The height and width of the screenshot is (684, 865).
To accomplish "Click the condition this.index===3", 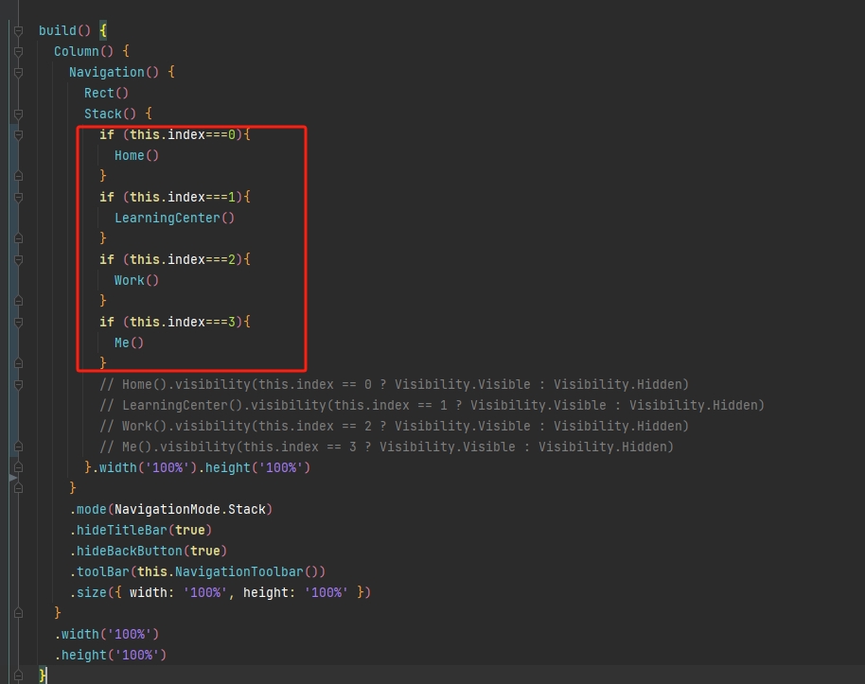I will pos(183,322).
